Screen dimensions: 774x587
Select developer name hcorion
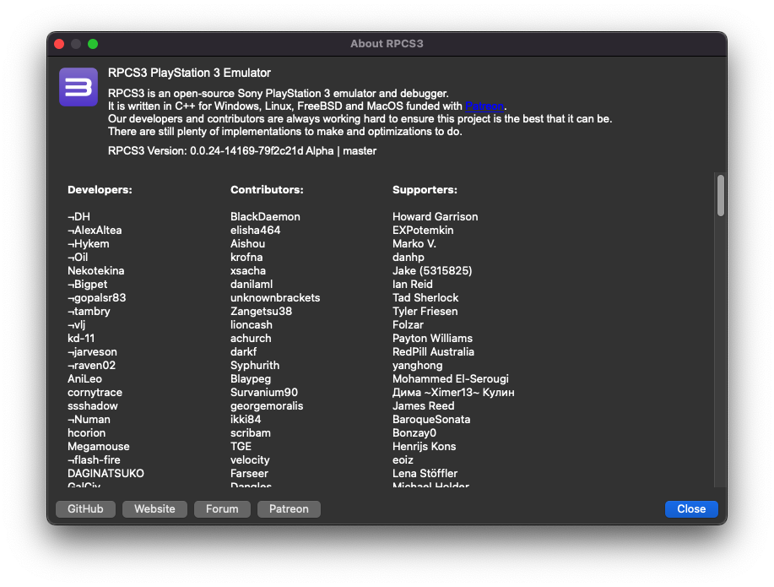pyautogui.click(x=86, y=432)
